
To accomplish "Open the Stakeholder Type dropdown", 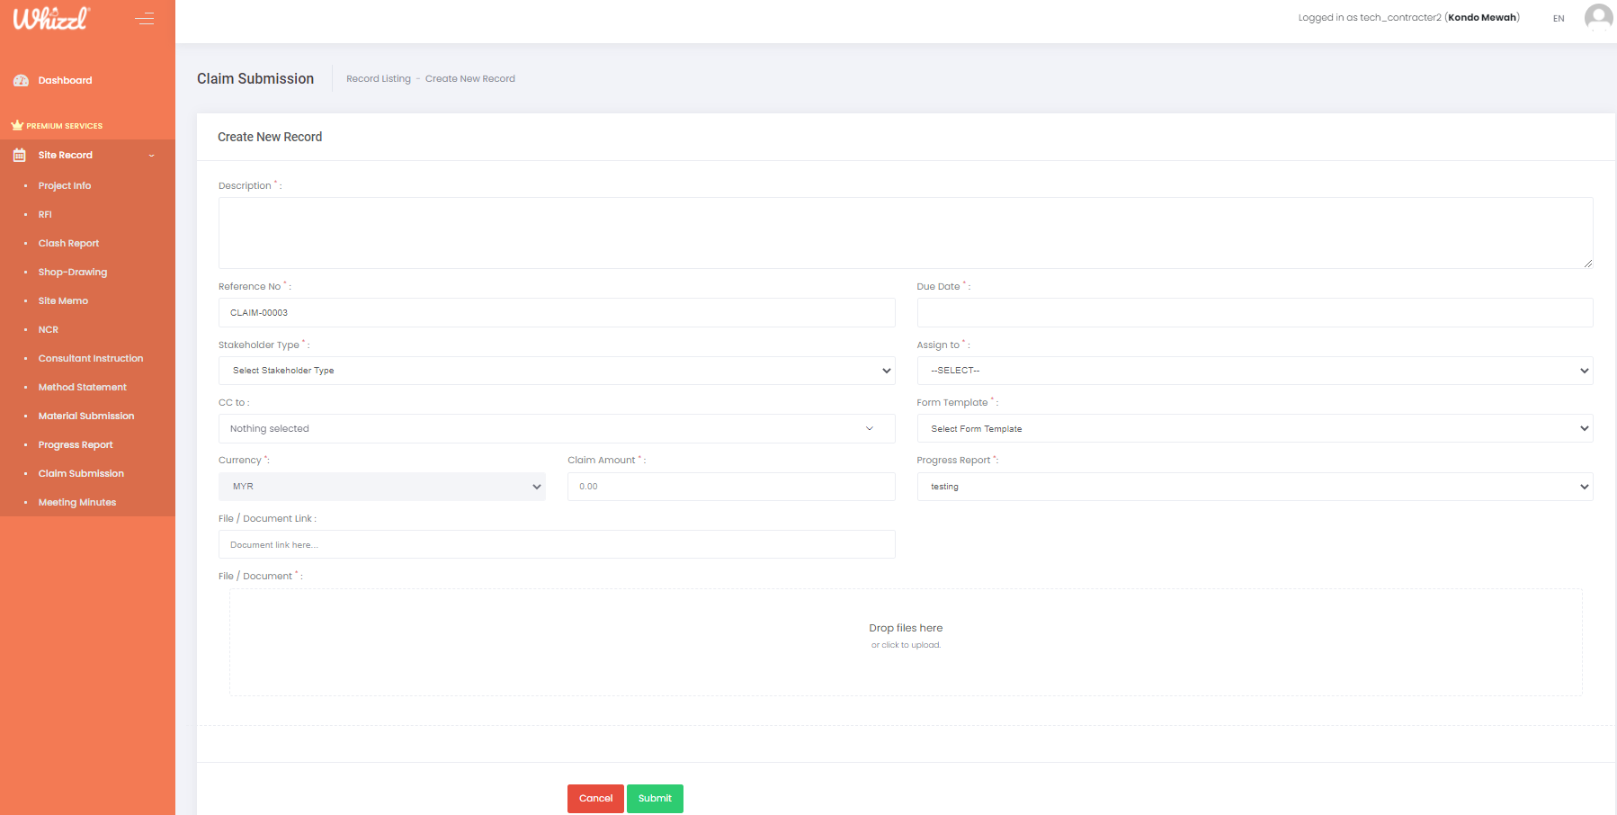I will (x=556, y=371).
